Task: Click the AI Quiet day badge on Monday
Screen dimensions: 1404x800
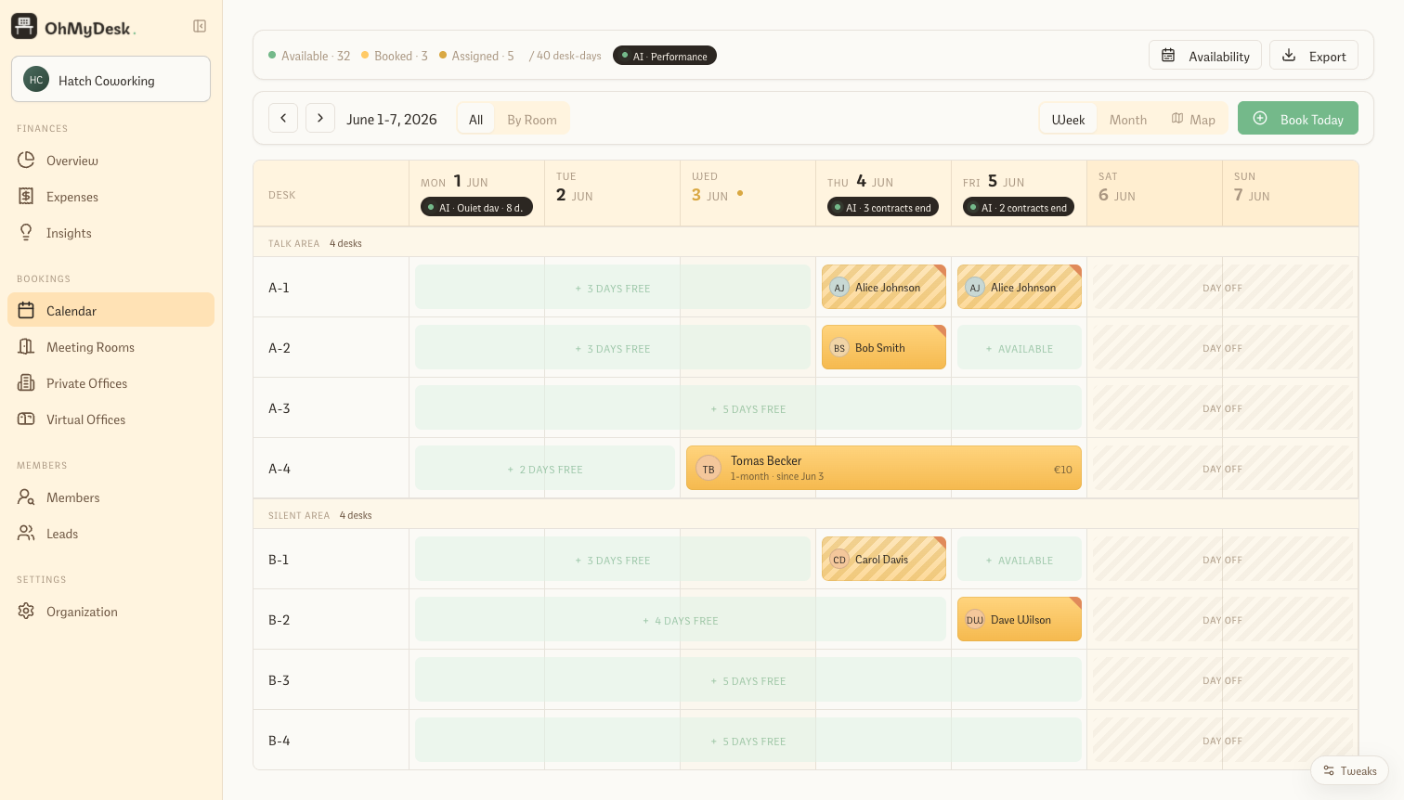Action: [x=476, y=207]
